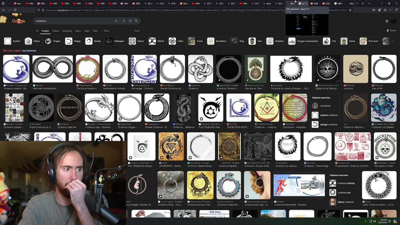This screenshot has height=225, width=400.
Task: Select the 'oroboros art' related search
Action: [343, 192]
